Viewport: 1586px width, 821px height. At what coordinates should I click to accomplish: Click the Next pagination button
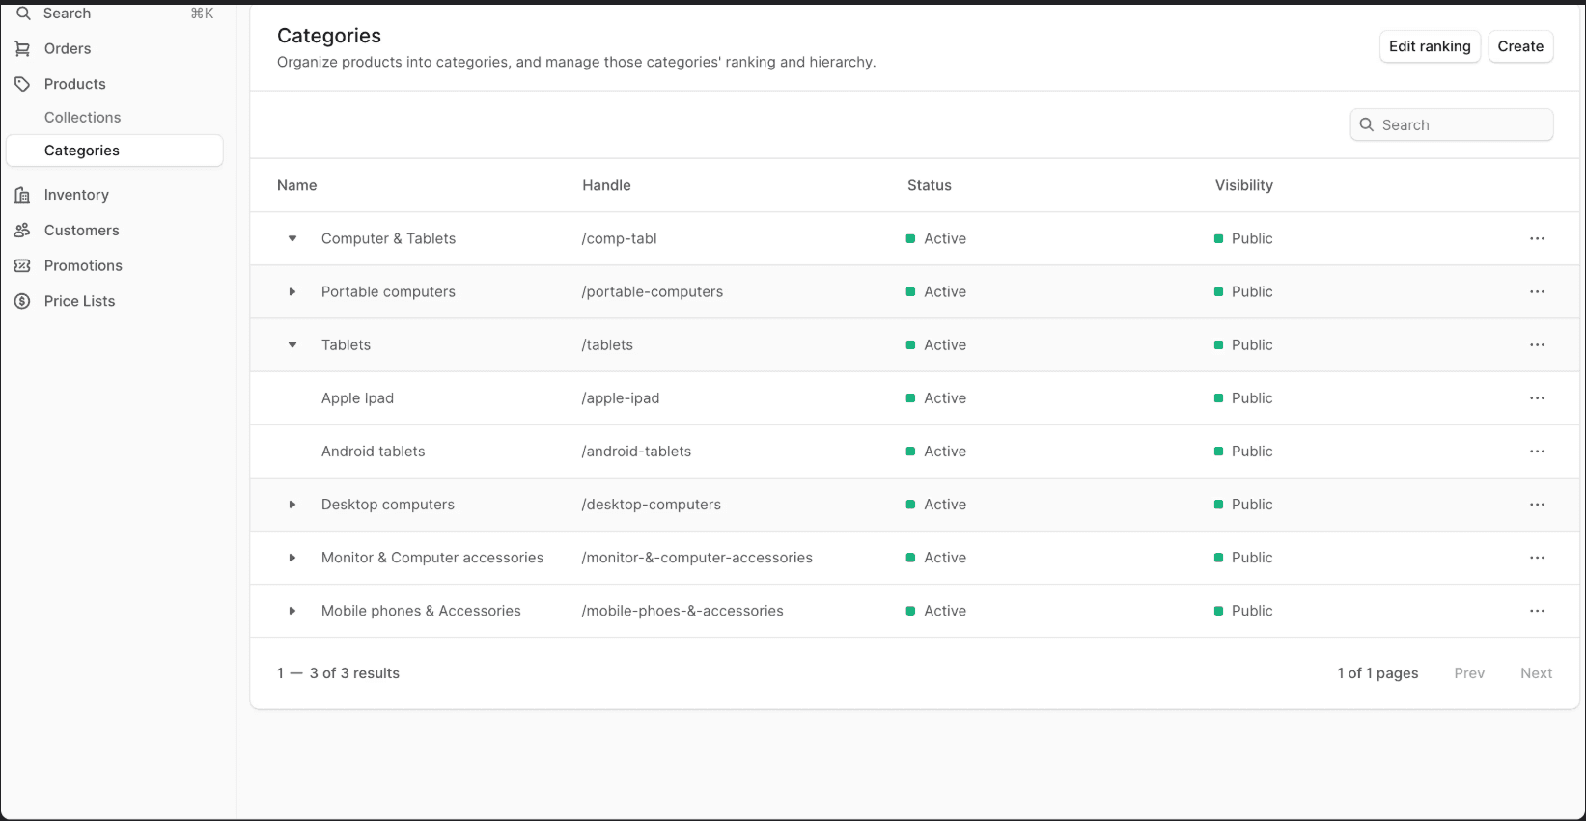coord(1536,673)
